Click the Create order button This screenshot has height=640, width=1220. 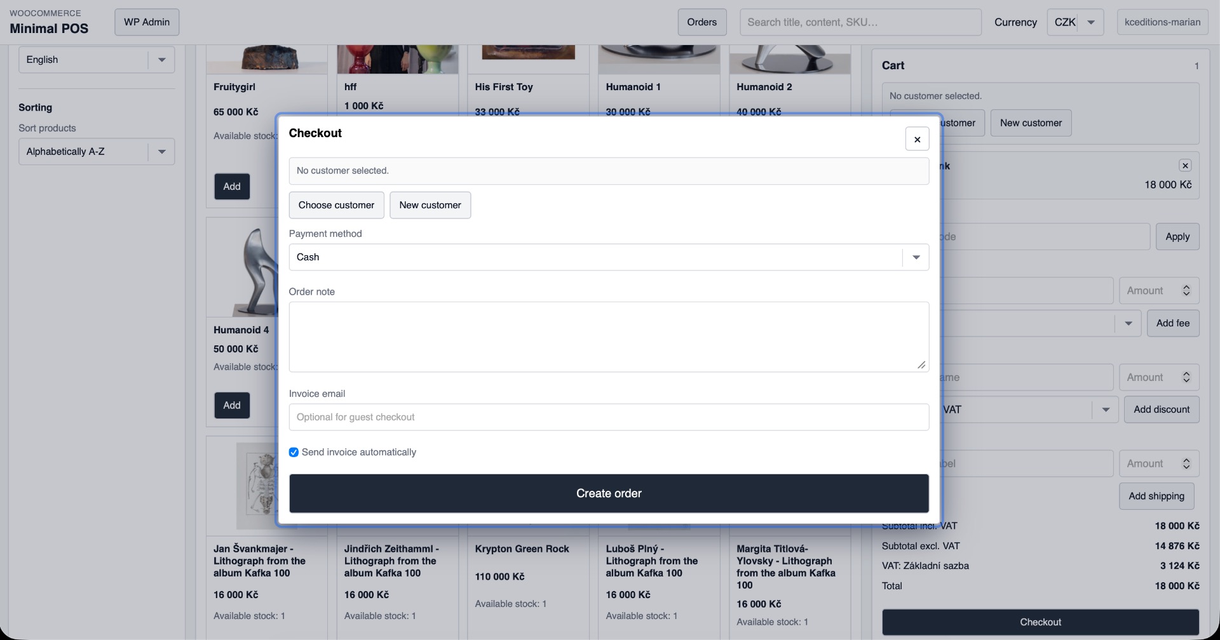609,493
